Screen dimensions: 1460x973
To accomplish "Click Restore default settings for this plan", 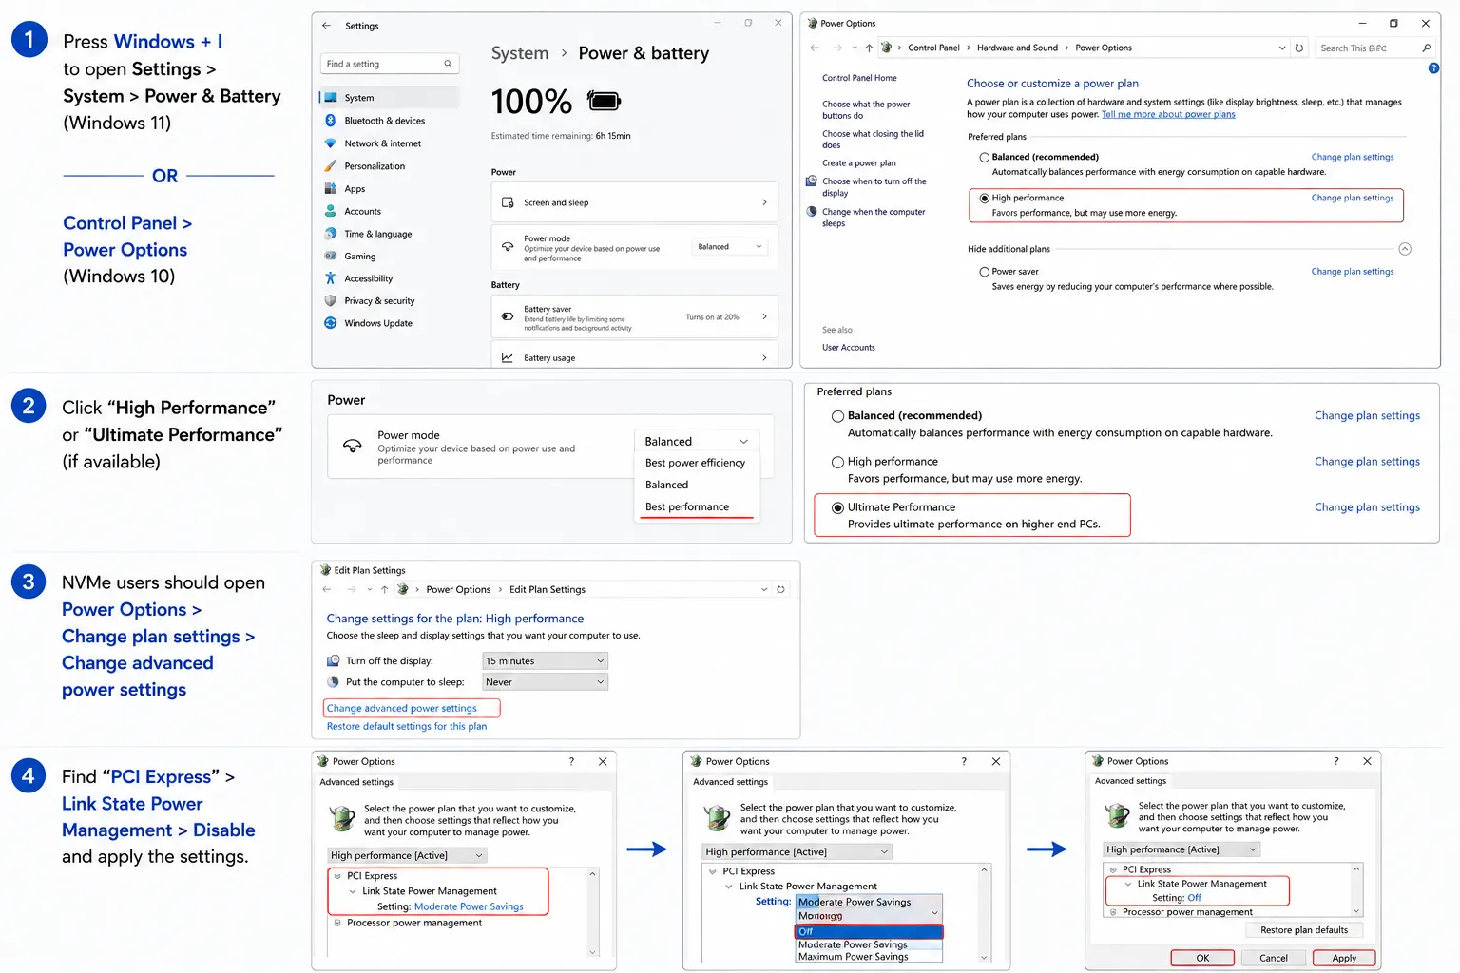I will coord(407,726).
